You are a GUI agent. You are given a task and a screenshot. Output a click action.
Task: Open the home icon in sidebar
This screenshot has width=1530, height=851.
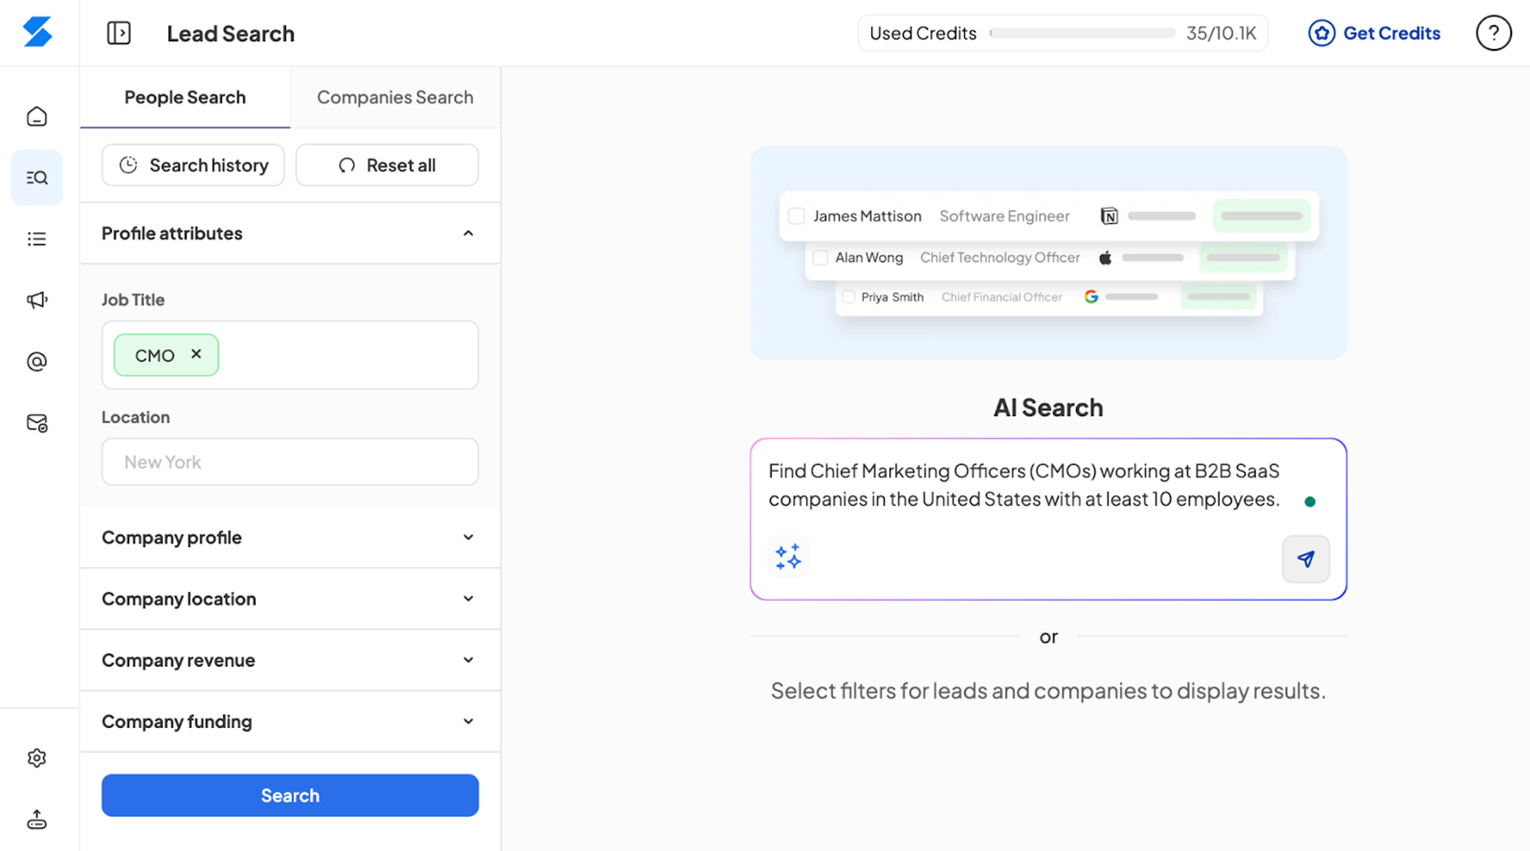click(x=37, y=116)
